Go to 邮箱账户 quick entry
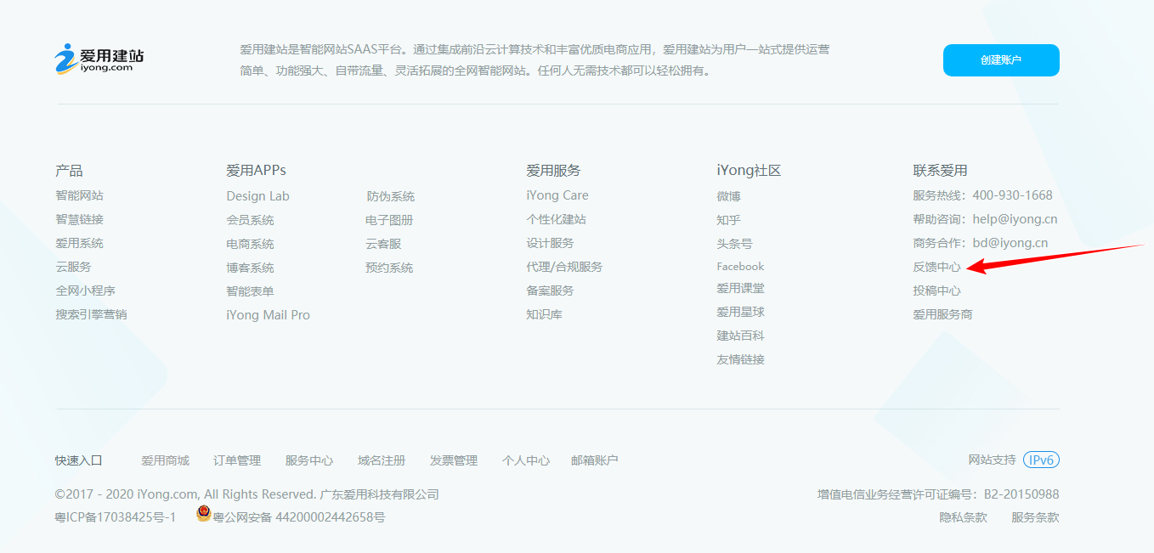This screenshot has height=553, width=1154. click(595, 460)
